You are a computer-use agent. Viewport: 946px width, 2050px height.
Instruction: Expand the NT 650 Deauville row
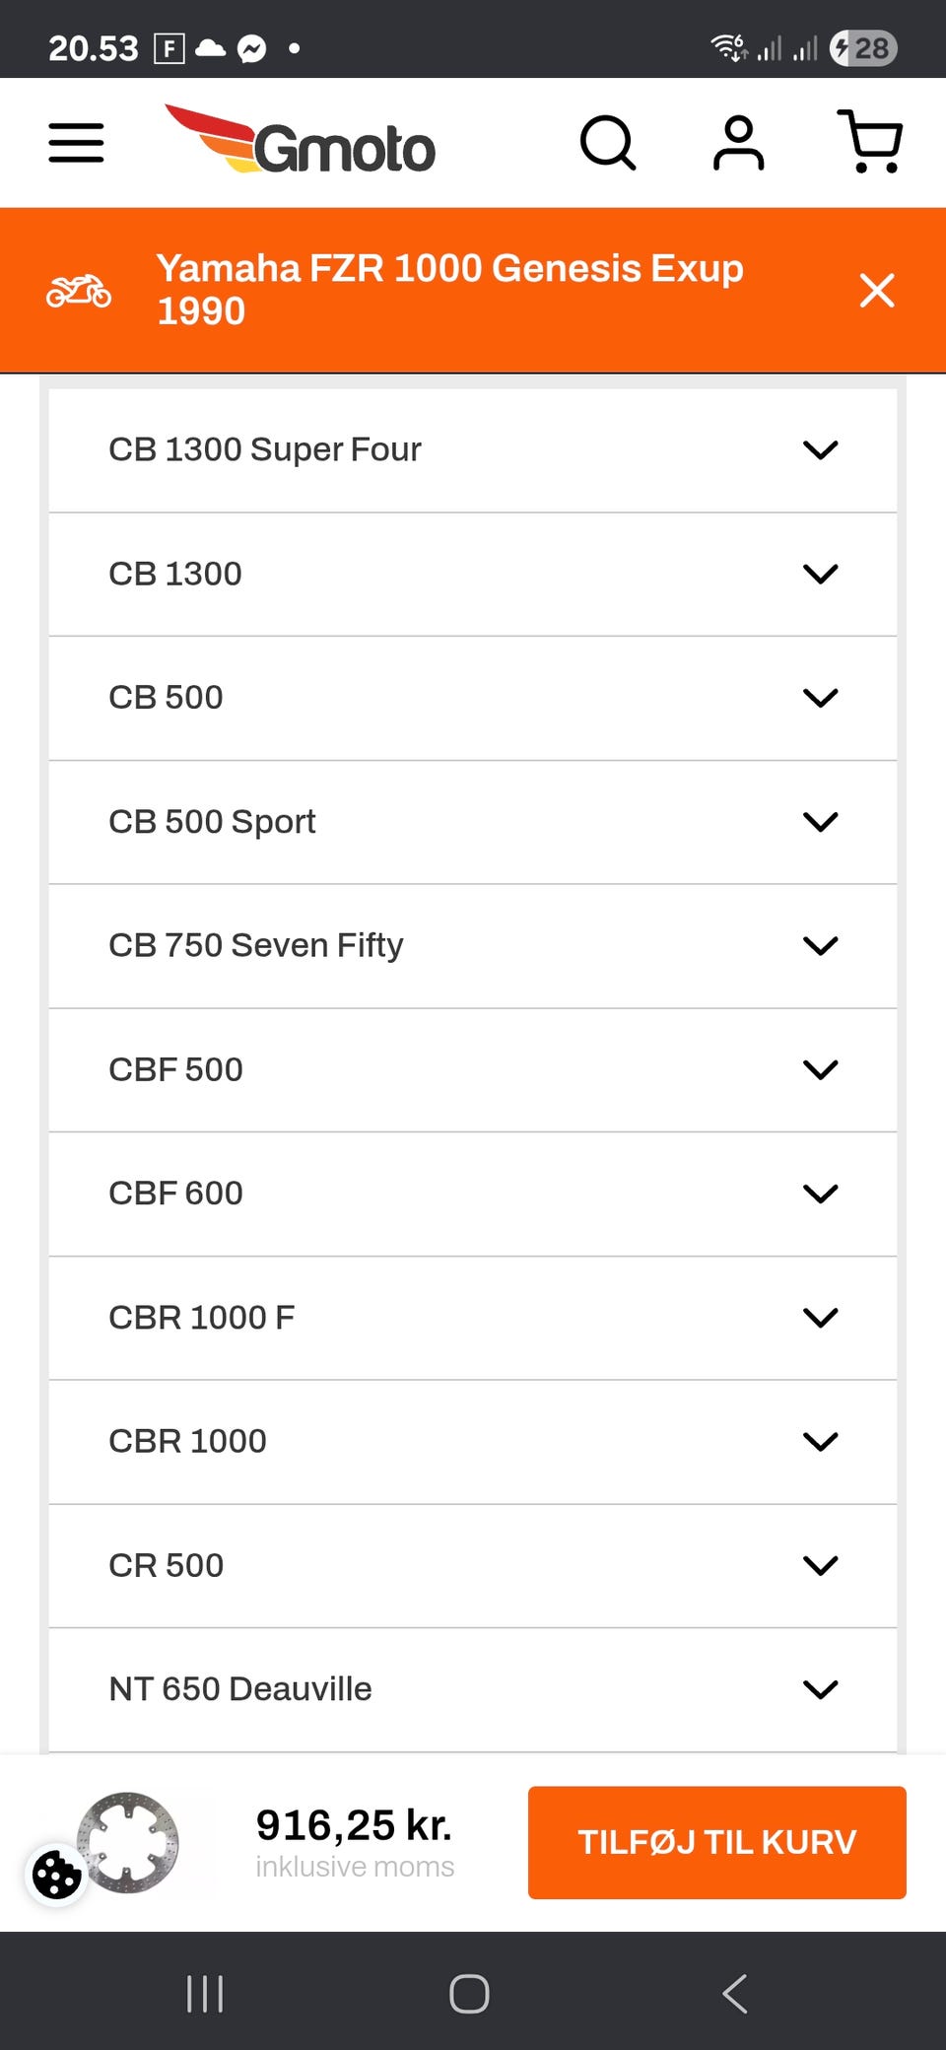click(473, 1689)
